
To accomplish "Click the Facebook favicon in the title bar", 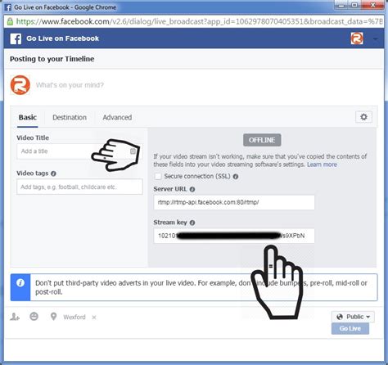I will (x=8, y=7).
